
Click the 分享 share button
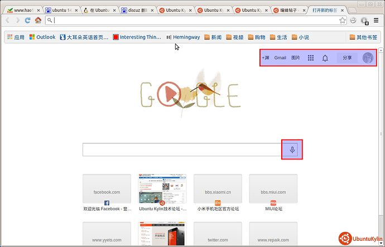(x=347, y=58)
